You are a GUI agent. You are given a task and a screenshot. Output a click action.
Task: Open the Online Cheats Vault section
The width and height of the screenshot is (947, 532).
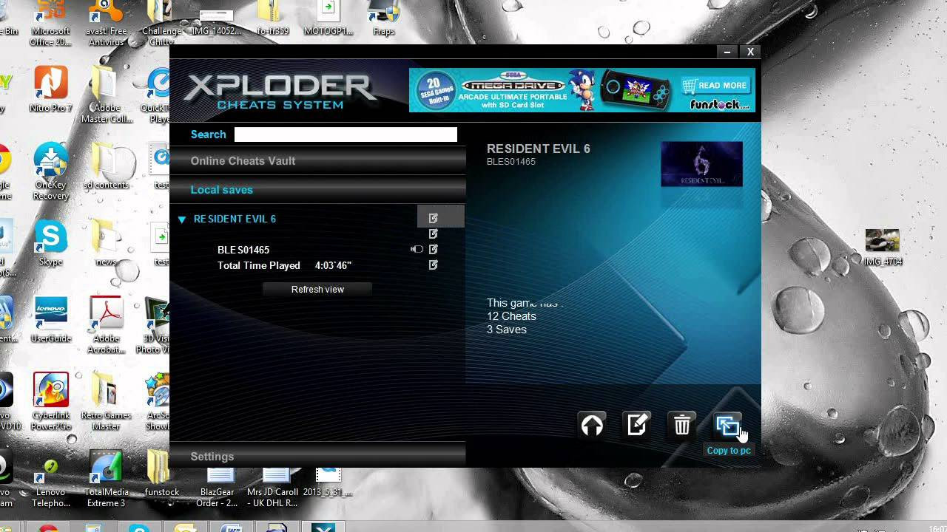(317, 161)
